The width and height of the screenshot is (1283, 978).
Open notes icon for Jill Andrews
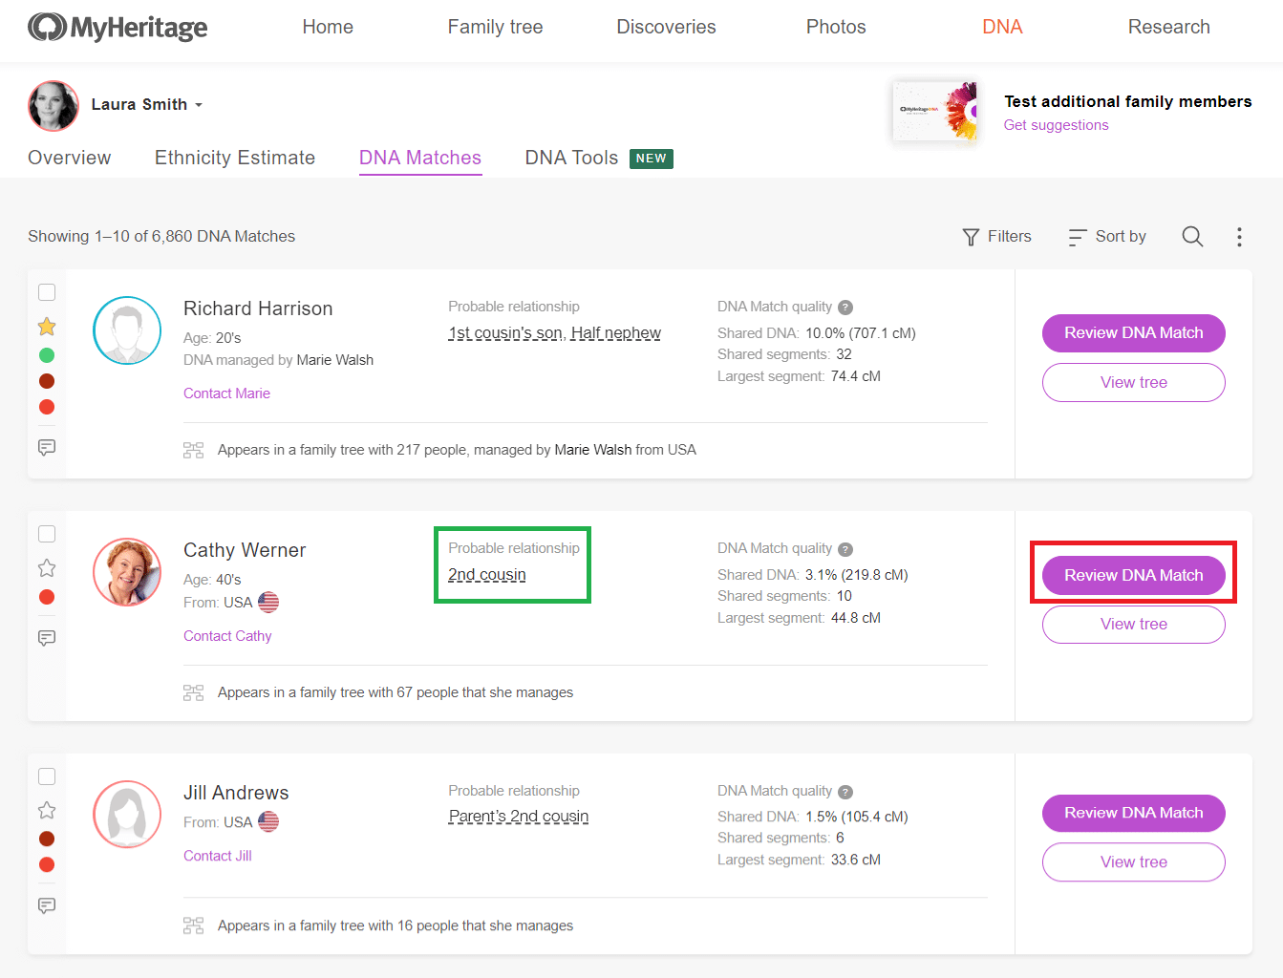click(47, 905)
